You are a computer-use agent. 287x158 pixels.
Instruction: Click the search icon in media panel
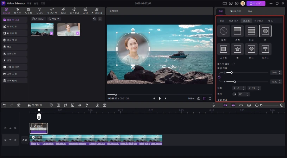coord(94,19)
